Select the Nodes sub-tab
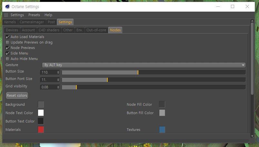259x147 pixels. (x=115, y=30)
